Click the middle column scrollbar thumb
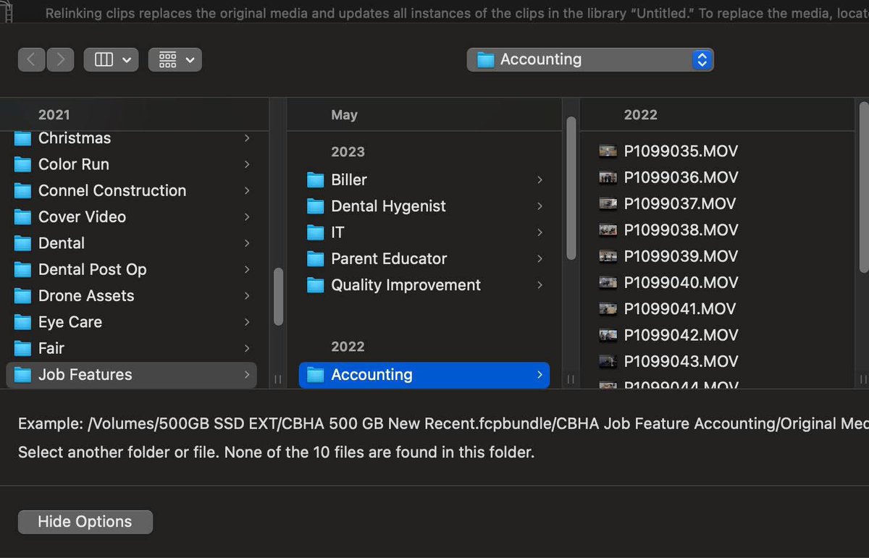 571,187
